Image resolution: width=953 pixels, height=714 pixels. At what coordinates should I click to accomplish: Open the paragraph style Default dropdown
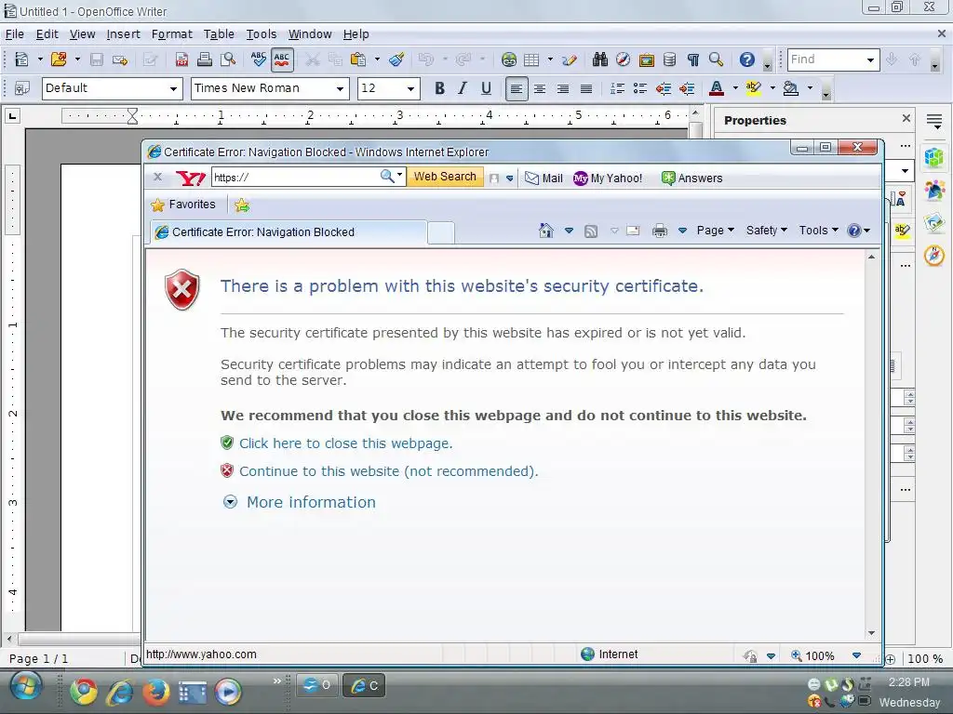pos(173,88)
